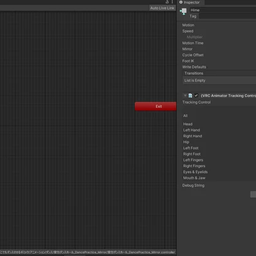Collapse the VRC Animator Tracking Control foldout
The height and width of the screenshot is (256, 256).
click(185, 96)
